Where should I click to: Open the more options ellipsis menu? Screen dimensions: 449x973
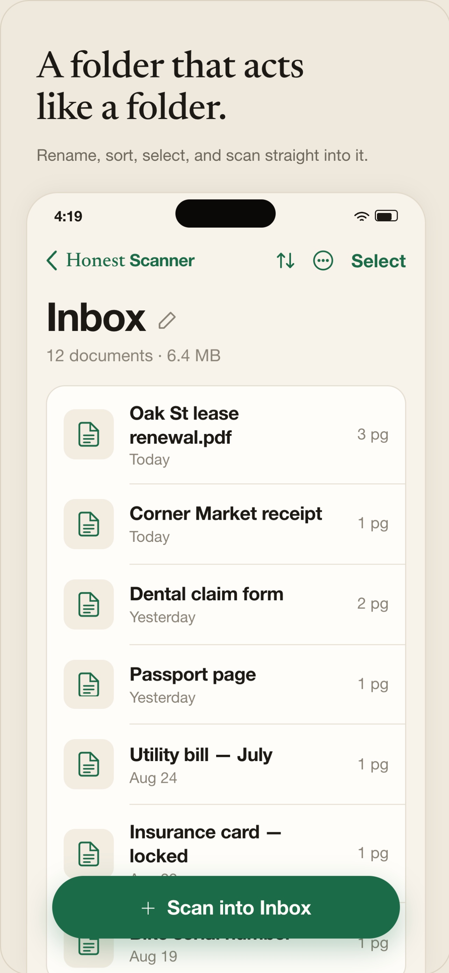pyautogui.click(x=323, y=261)
